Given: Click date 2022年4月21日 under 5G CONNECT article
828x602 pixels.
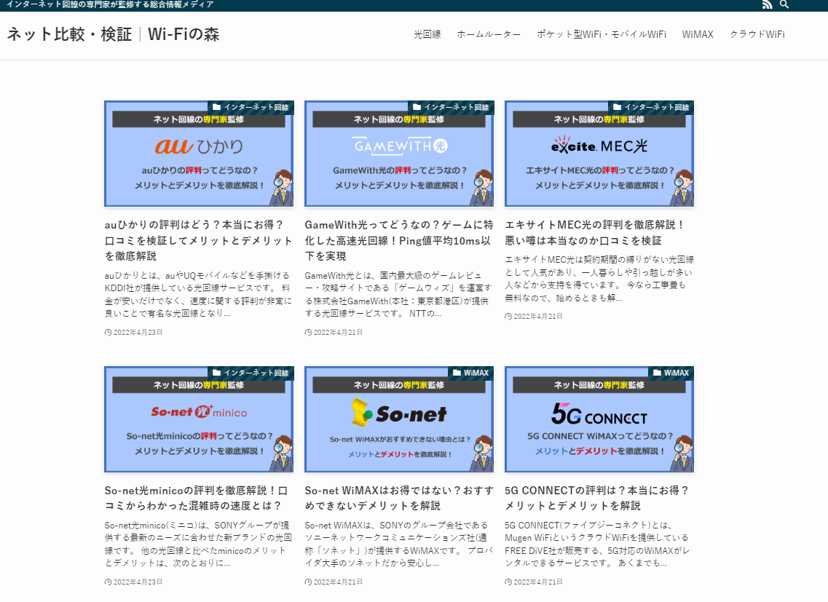Looking at the screenshot, I should click(x=534, y=582).
